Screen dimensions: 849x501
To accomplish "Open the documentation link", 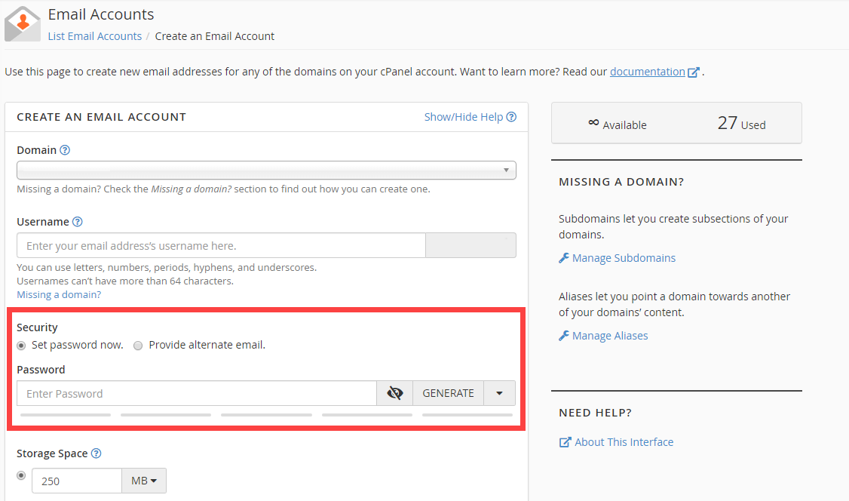I will [647, 72].
